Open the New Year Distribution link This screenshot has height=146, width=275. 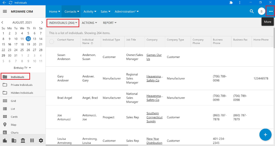[x=154, y=141]
